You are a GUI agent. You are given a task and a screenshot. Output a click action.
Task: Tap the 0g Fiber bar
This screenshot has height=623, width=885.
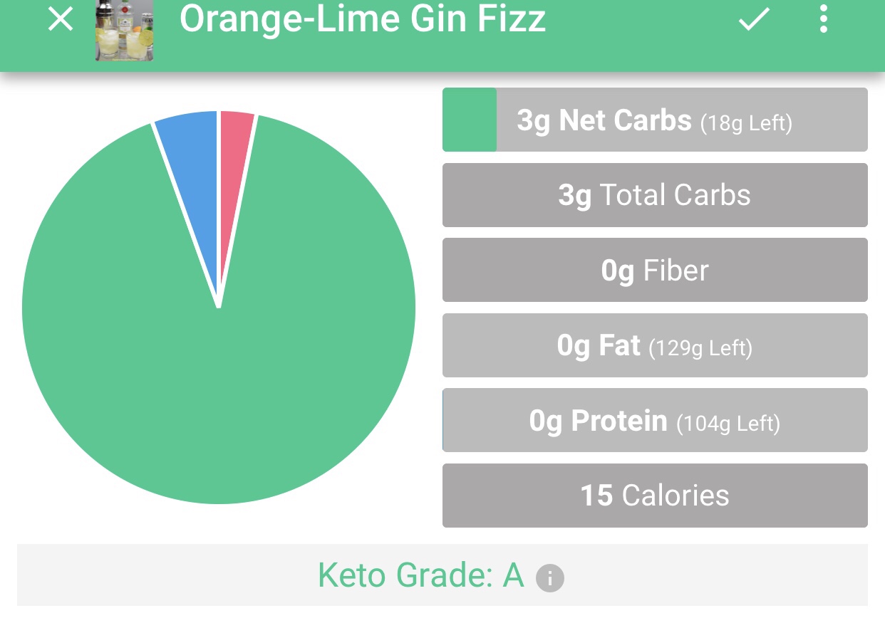tap(654, 271)
